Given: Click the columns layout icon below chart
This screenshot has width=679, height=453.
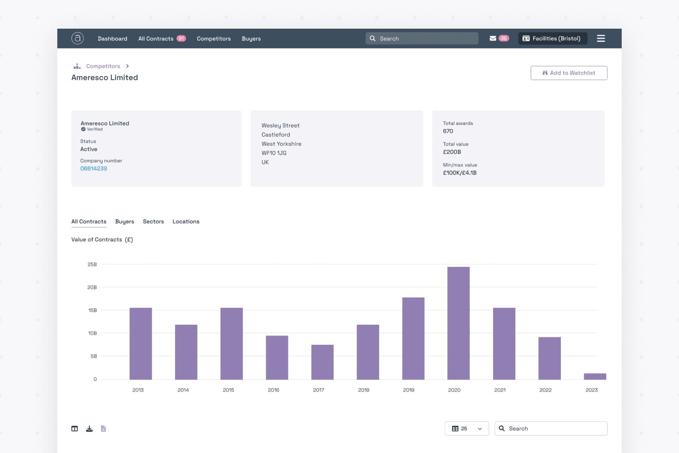Looking at the screenshot, I should click(x=75, y=428).
